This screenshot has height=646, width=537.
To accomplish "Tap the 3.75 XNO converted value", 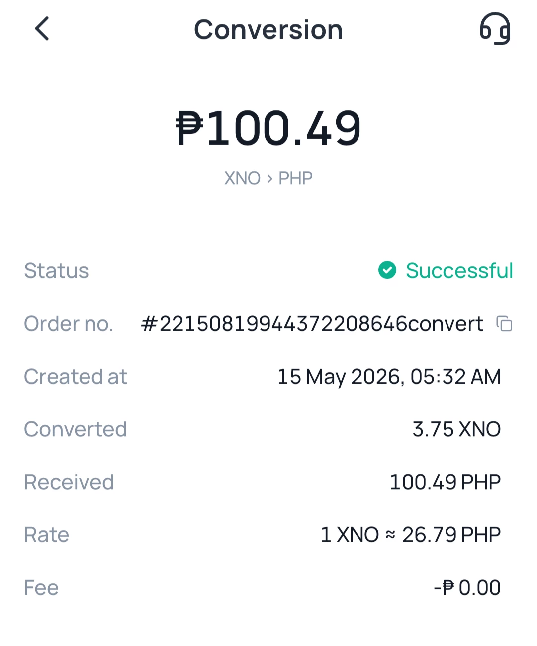I will [456, 429].
